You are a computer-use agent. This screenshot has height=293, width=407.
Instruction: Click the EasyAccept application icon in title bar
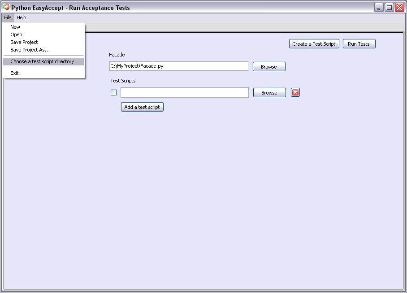coord(6,7)
